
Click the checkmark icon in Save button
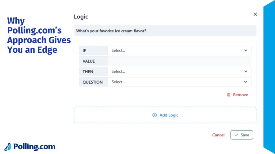click(x=237, y=135)
